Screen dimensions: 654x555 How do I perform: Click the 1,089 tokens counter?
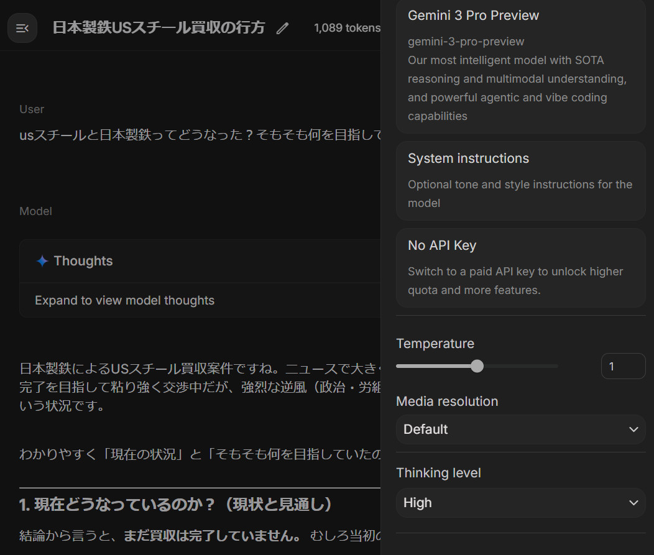point(347,28)
